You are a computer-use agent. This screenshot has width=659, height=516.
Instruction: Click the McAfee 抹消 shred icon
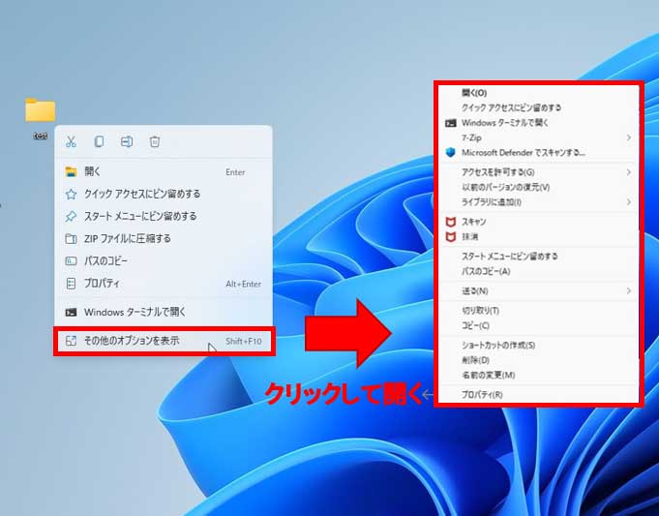(x=450, y=236)
